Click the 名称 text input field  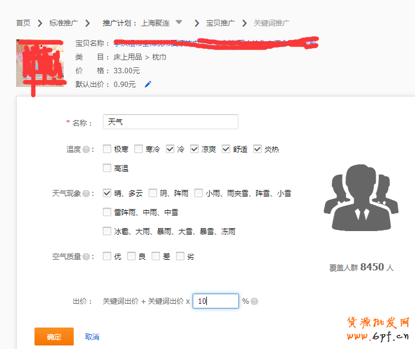pos(170,122)
